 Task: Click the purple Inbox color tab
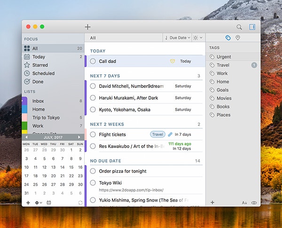click(x=24, y=101)
